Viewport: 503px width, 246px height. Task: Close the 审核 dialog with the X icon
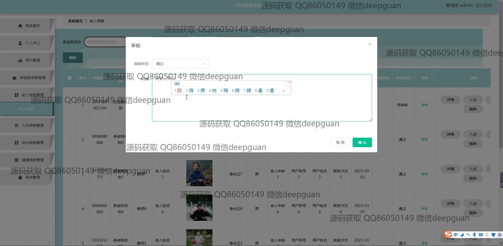(370, 44)
